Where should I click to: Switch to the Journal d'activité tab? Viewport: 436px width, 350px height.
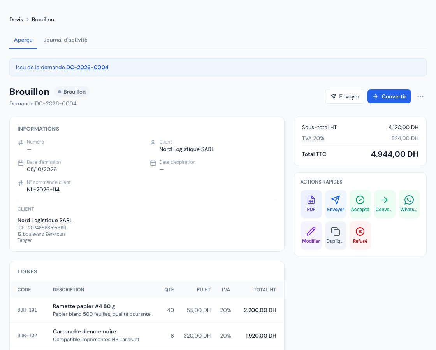pos(65,40)
